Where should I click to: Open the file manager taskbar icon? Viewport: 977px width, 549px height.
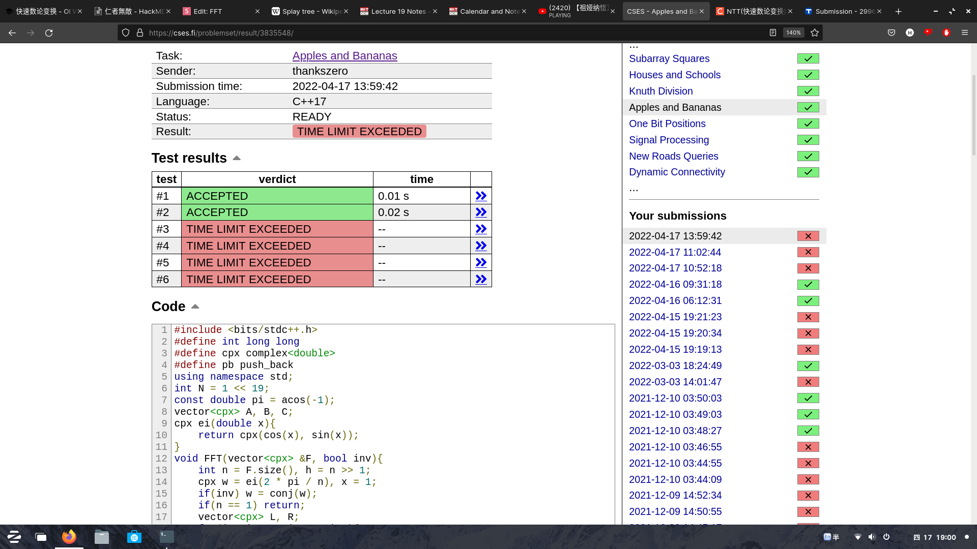pyautogui.click(x=102, y=537)
